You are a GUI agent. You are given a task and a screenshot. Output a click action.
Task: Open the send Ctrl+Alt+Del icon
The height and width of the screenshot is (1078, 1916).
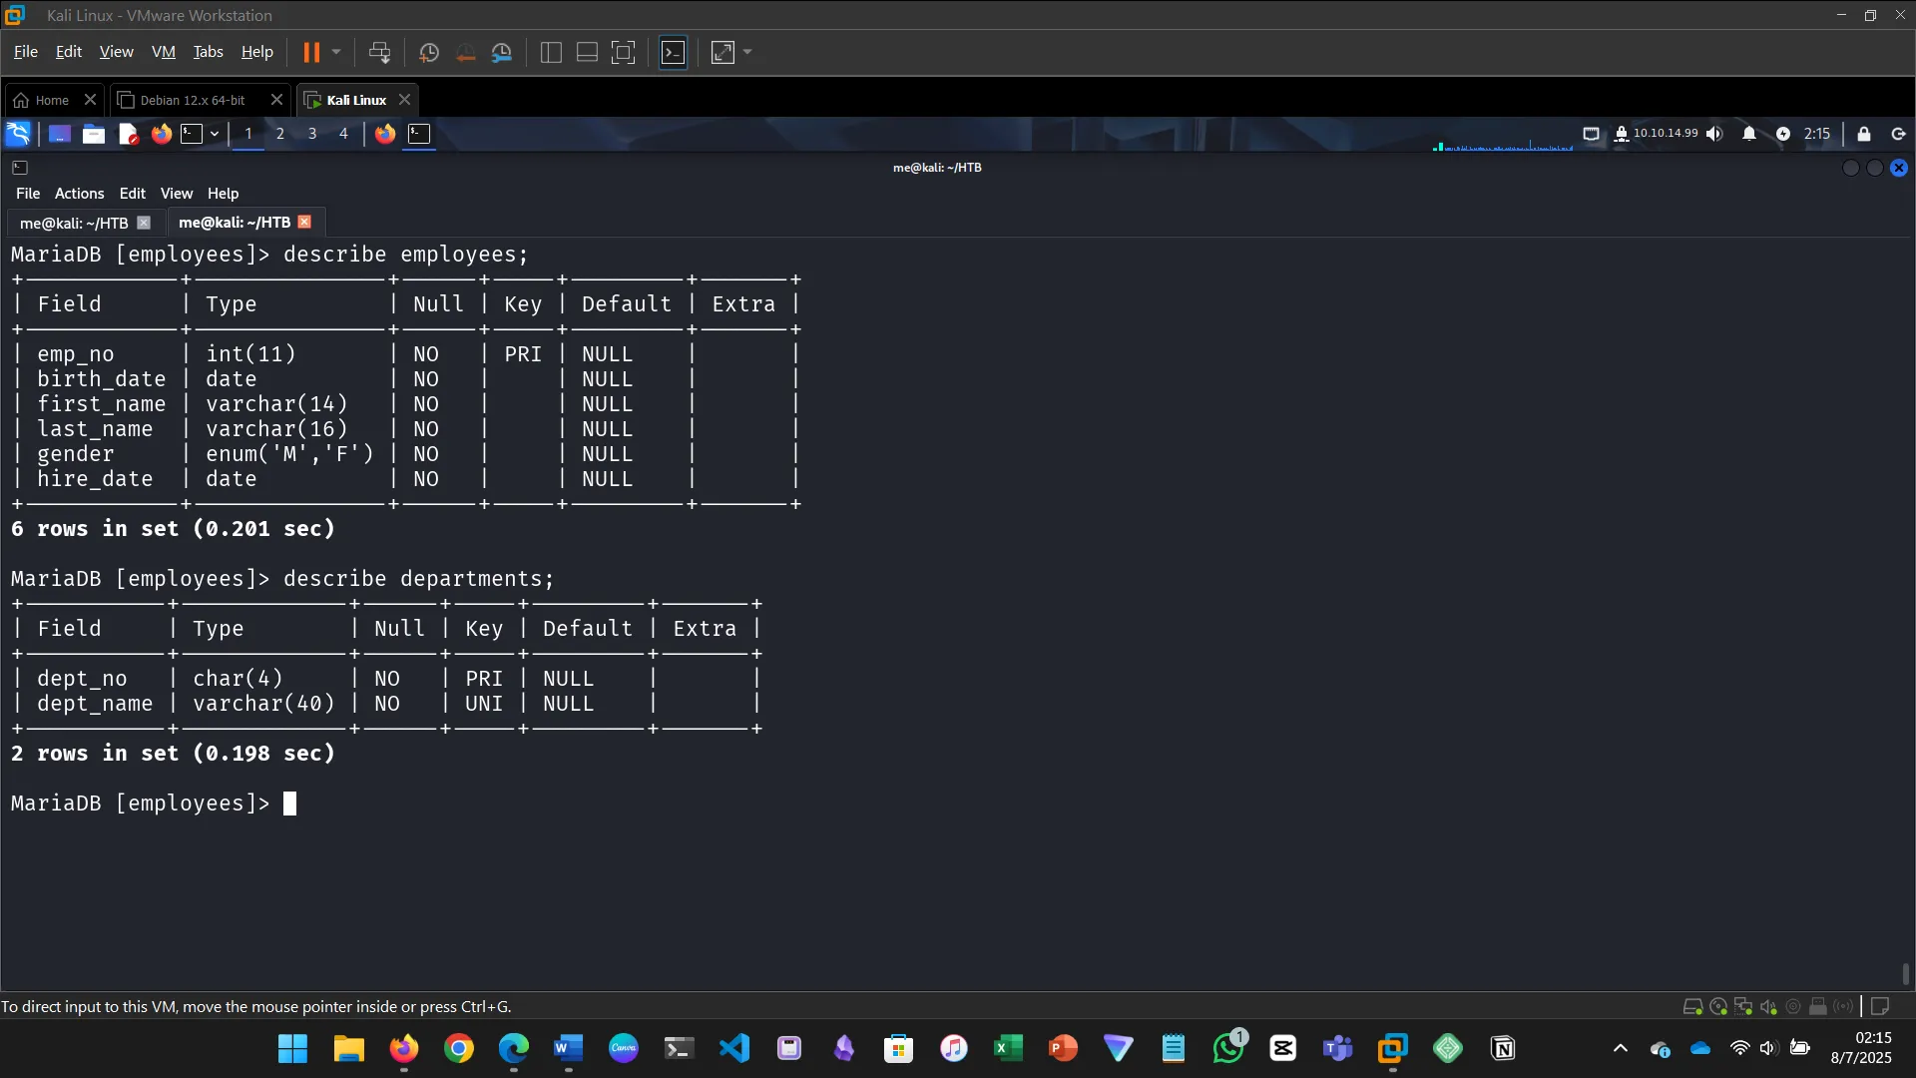click(x=379, y=53)
